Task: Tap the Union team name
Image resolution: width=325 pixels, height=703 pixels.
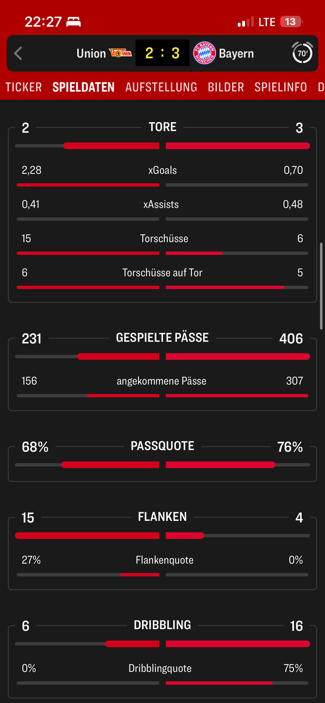Action: [x=91, y=53]
